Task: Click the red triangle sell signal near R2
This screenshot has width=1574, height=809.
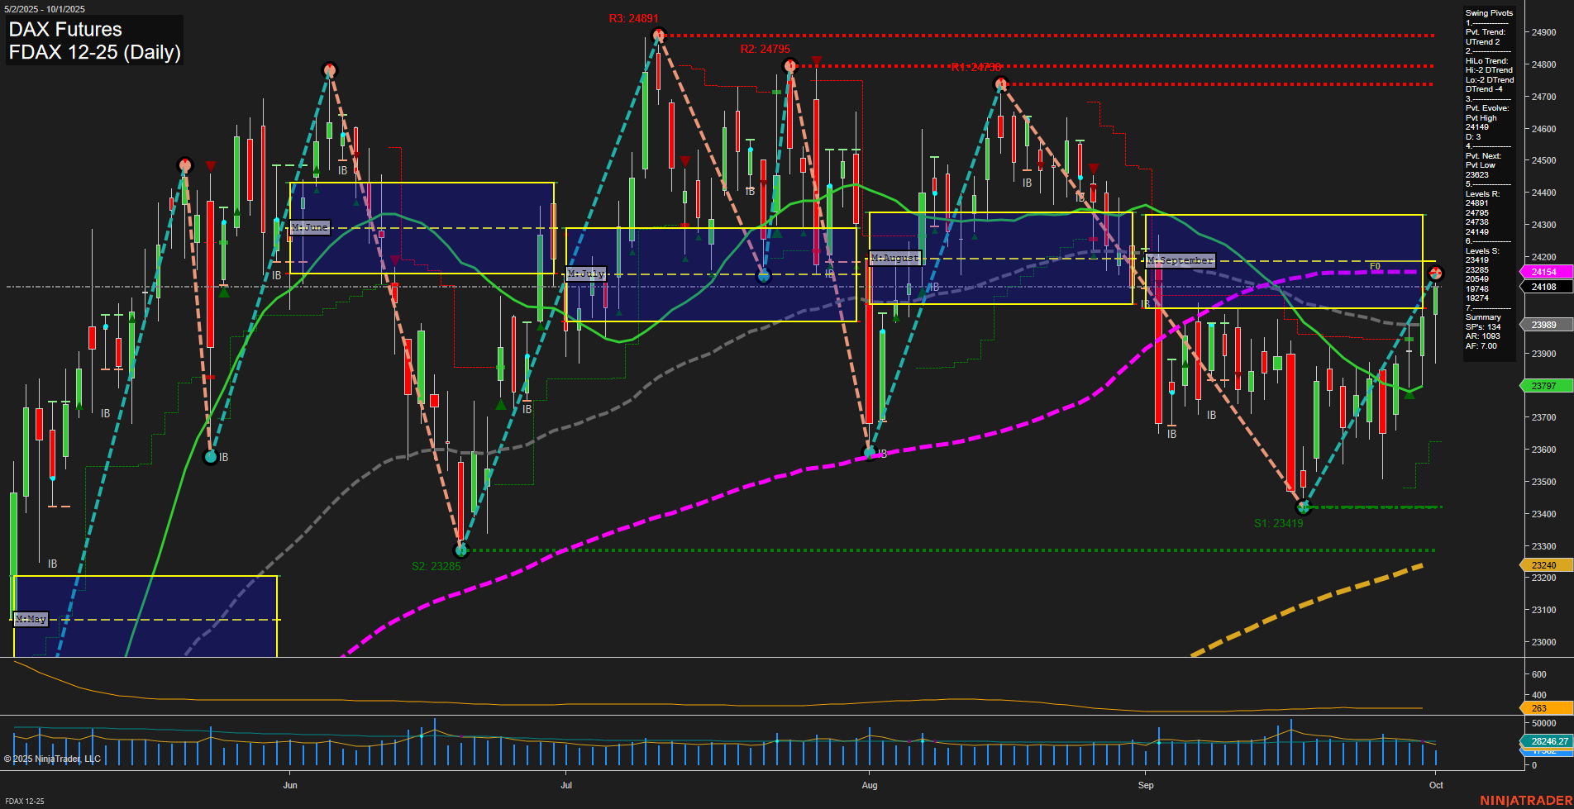Action: [x=816, y=60]
